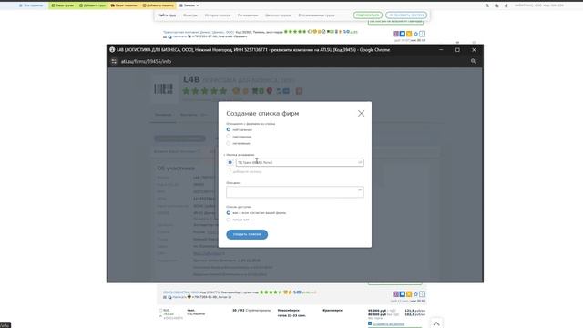Click the magnifier icon in popup address bar
Image resolution: width=583 pixels, height=328 pixels.
pyautogui.click(x=474, y=61)
